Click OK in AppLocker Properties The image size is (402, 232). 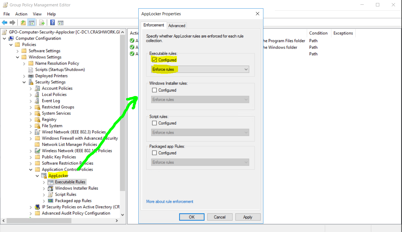pyautogui.click(x=192, y=217)
